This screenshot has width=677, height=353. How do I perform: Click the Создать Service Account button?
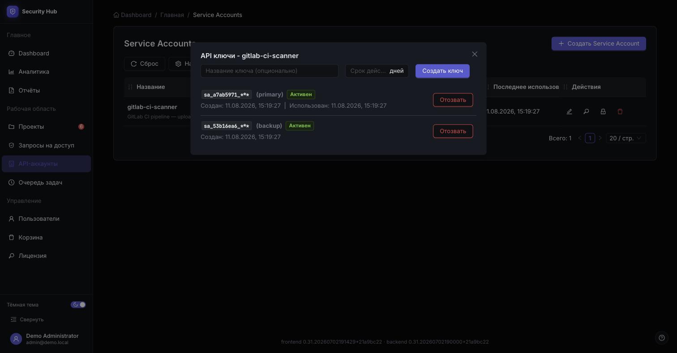(599, 43)
